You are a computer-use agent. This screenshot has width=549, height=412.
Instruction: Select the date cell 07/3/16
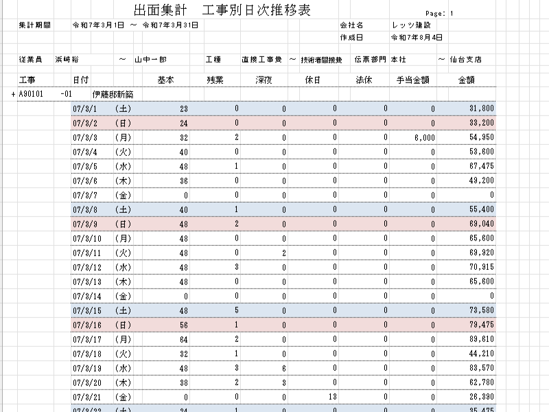coord(87,325)
